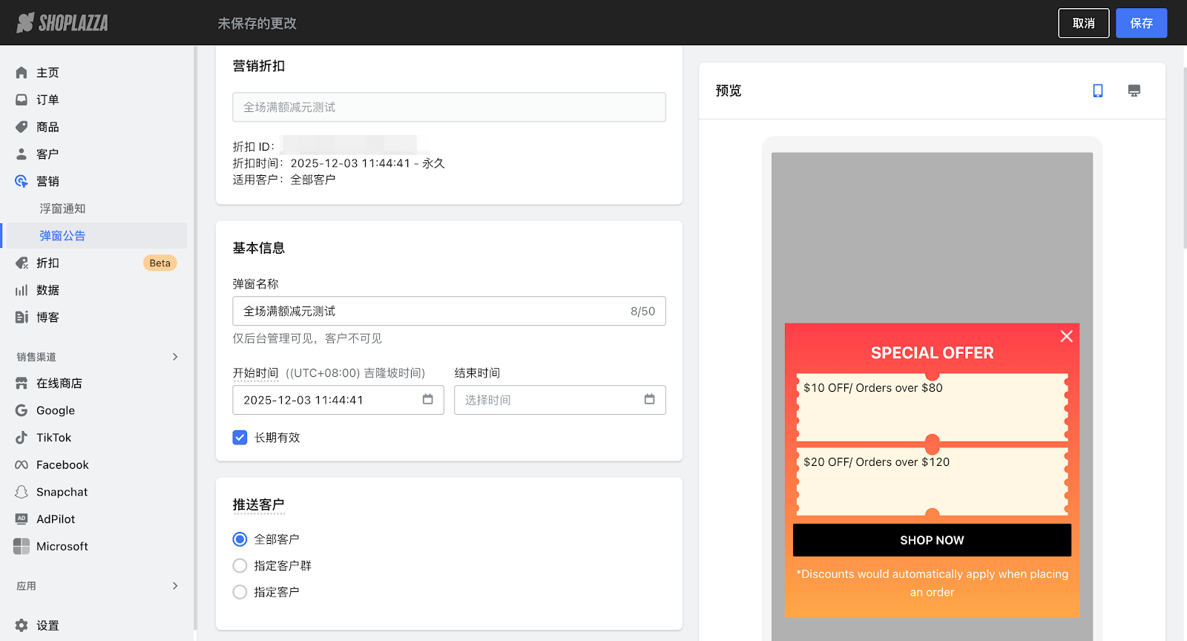This screenshot has width=1187, height=641.
Task: Switch preview to mobile device view
Action: click(1098, 91)
